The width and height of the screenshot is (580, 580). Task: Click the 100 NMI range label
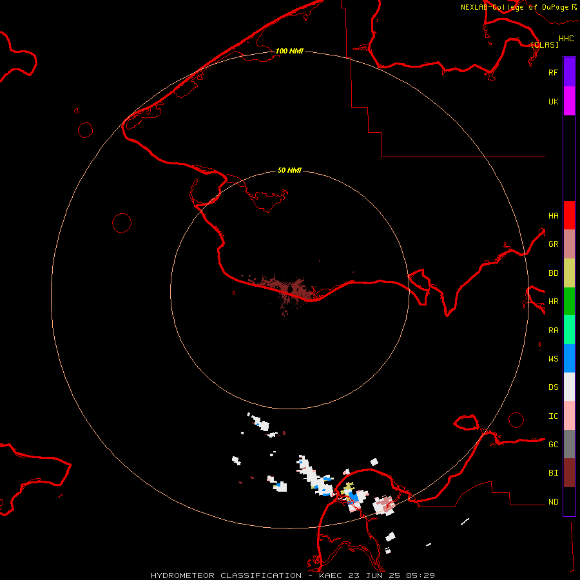point(289,51)
